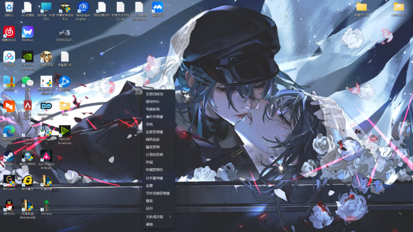Select the GeForce Experience icon
Screen dimensions: 413x232
28,60
